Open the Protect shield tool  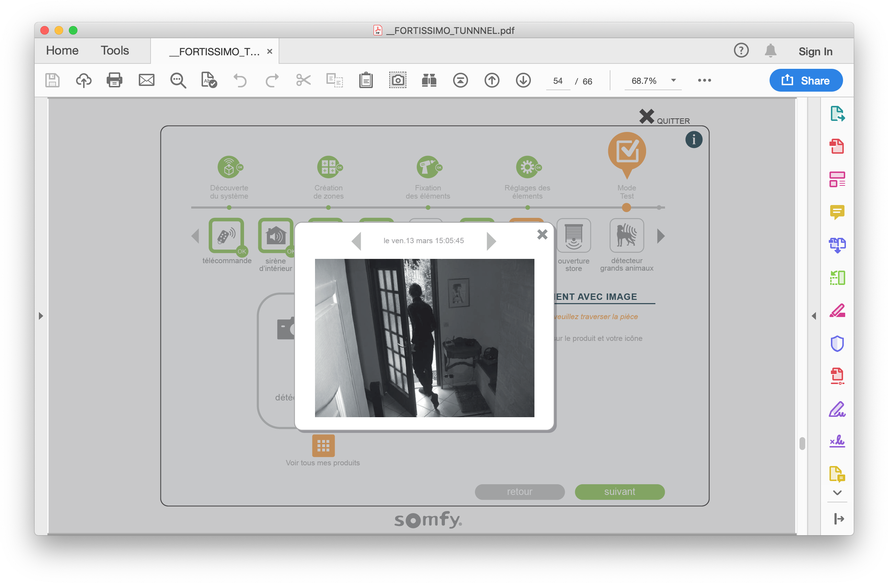pos(837,343)
